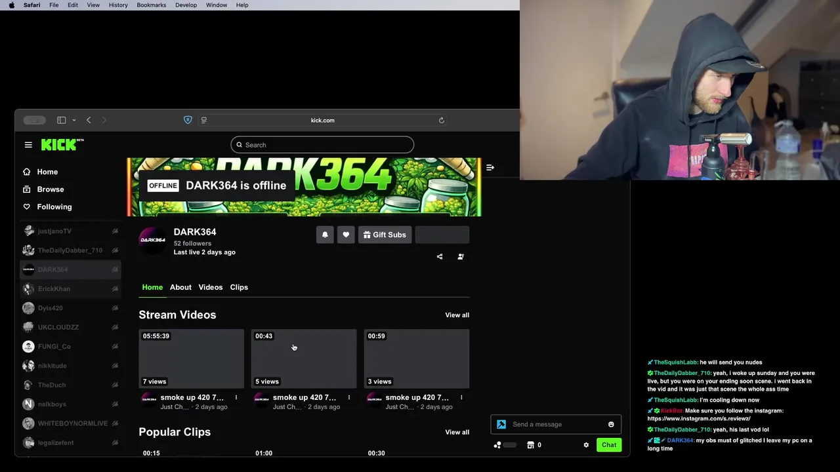
Task: Expand the Safari tab group dropdown arrow
Action: (74, 120)
